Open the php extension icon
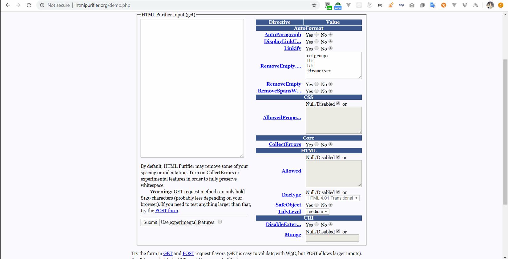 click(x=401, y=5)
